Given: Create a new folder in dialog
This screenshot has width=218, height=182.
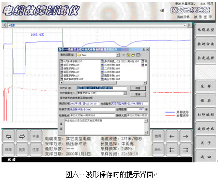Looking at the screenshot, I should coord(133,55).
